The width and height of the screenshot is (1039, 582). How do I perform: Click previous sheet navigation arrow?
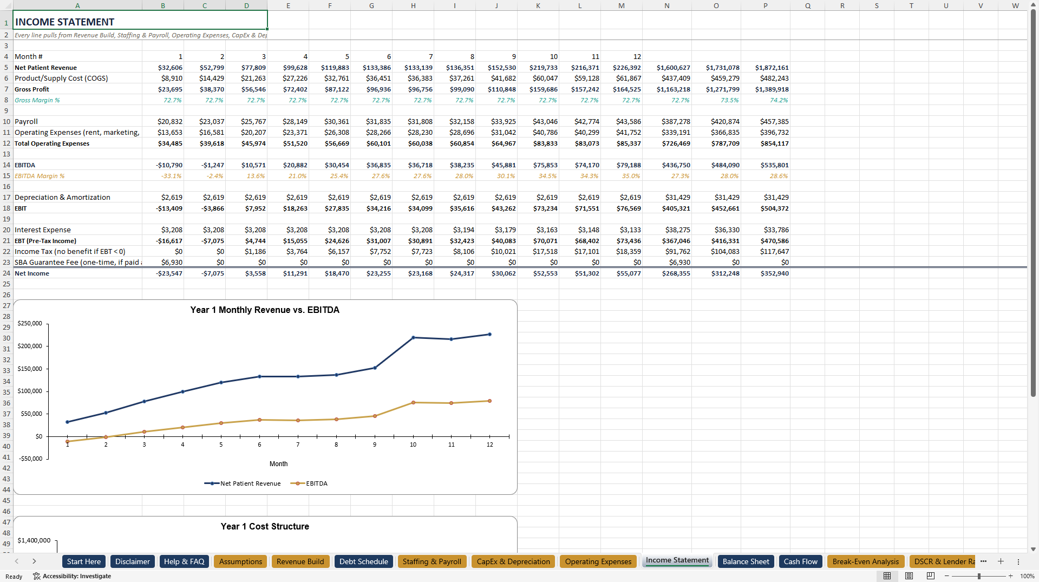click(x=17, y=561)
